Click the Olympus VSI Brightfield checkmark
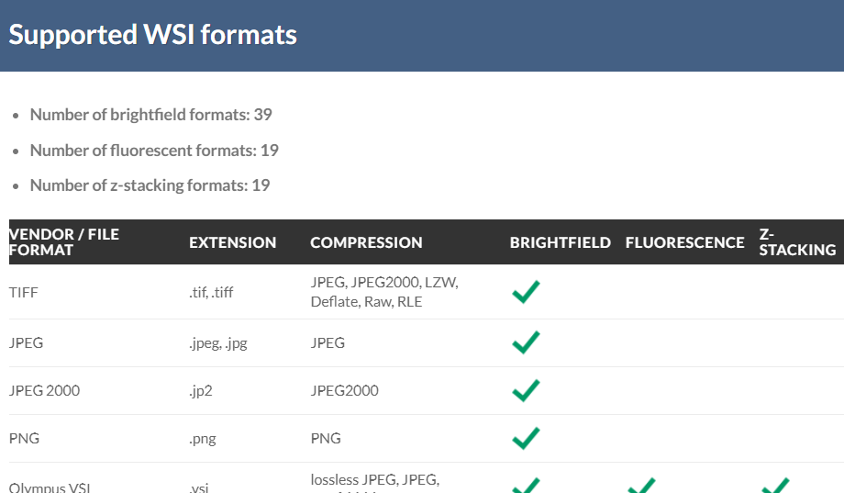The width and height of the screenshot is (844, 493). 526,485
